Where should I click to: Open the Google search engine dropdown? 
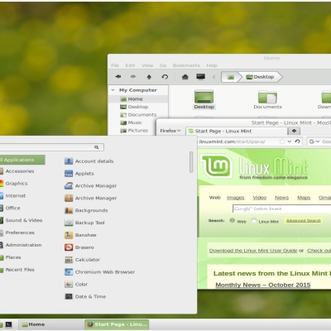314,142
